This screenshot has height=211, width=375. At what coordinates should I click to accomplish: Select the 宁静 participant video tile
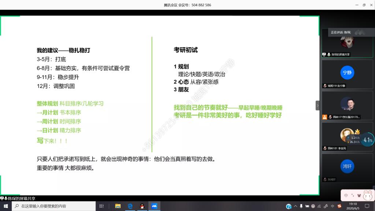pyautogui.click(x=347, y=72)
